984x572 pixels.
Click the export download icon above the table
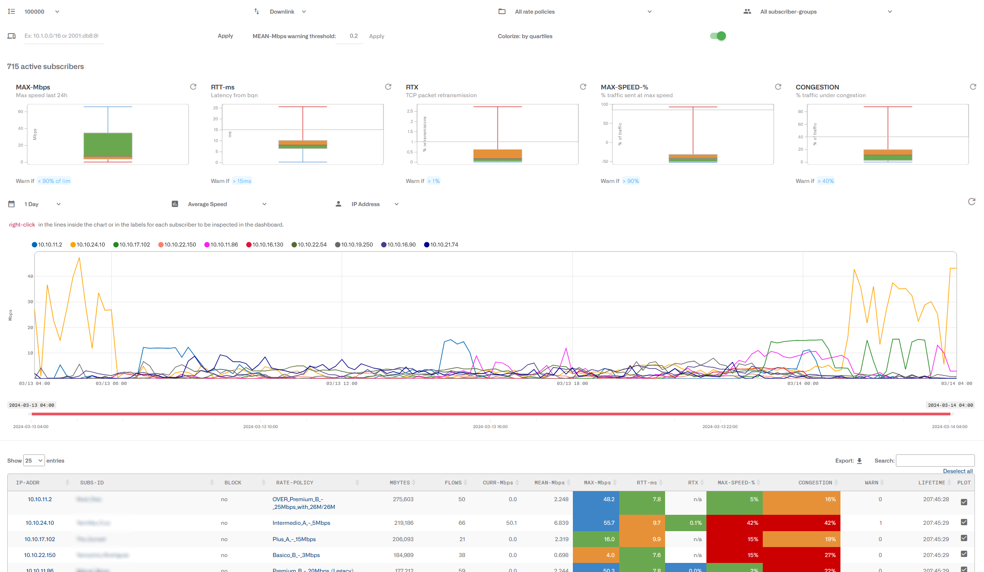point(860,460)
